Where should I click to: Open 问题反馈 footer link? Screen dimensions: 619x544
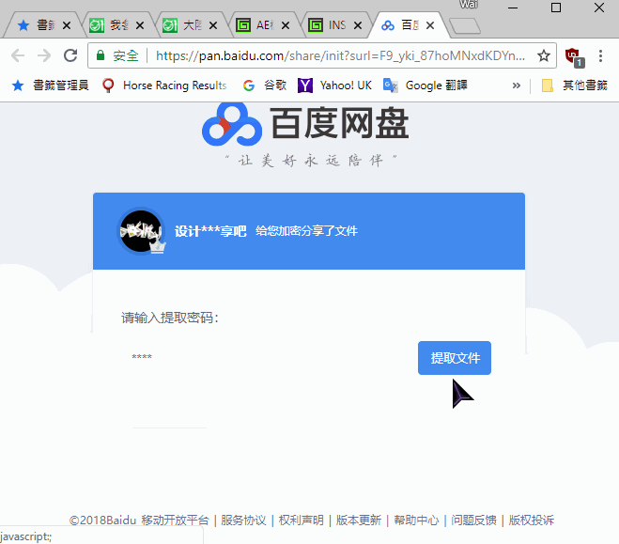click(x=473, y=521)
